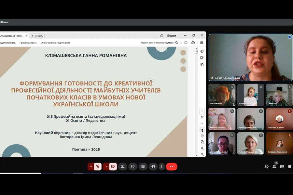Select Микола Семенов's avatar tile
The height and width of the screenshot is (195, 293).
pyautogui.click(x=279, y=119)
